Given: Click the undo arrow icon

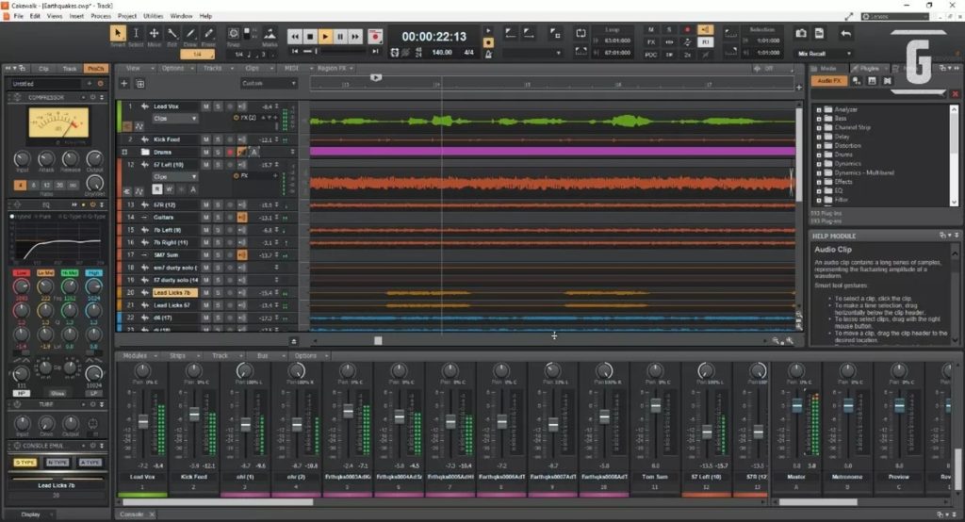Looking at the screenshot, I should coord(845,34).
